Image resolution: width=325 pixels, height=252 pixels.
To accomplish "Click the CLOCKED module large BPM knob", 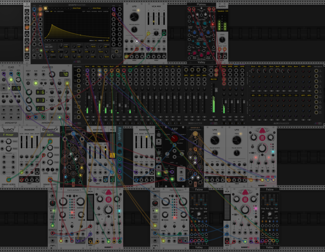I will (52, 74).
